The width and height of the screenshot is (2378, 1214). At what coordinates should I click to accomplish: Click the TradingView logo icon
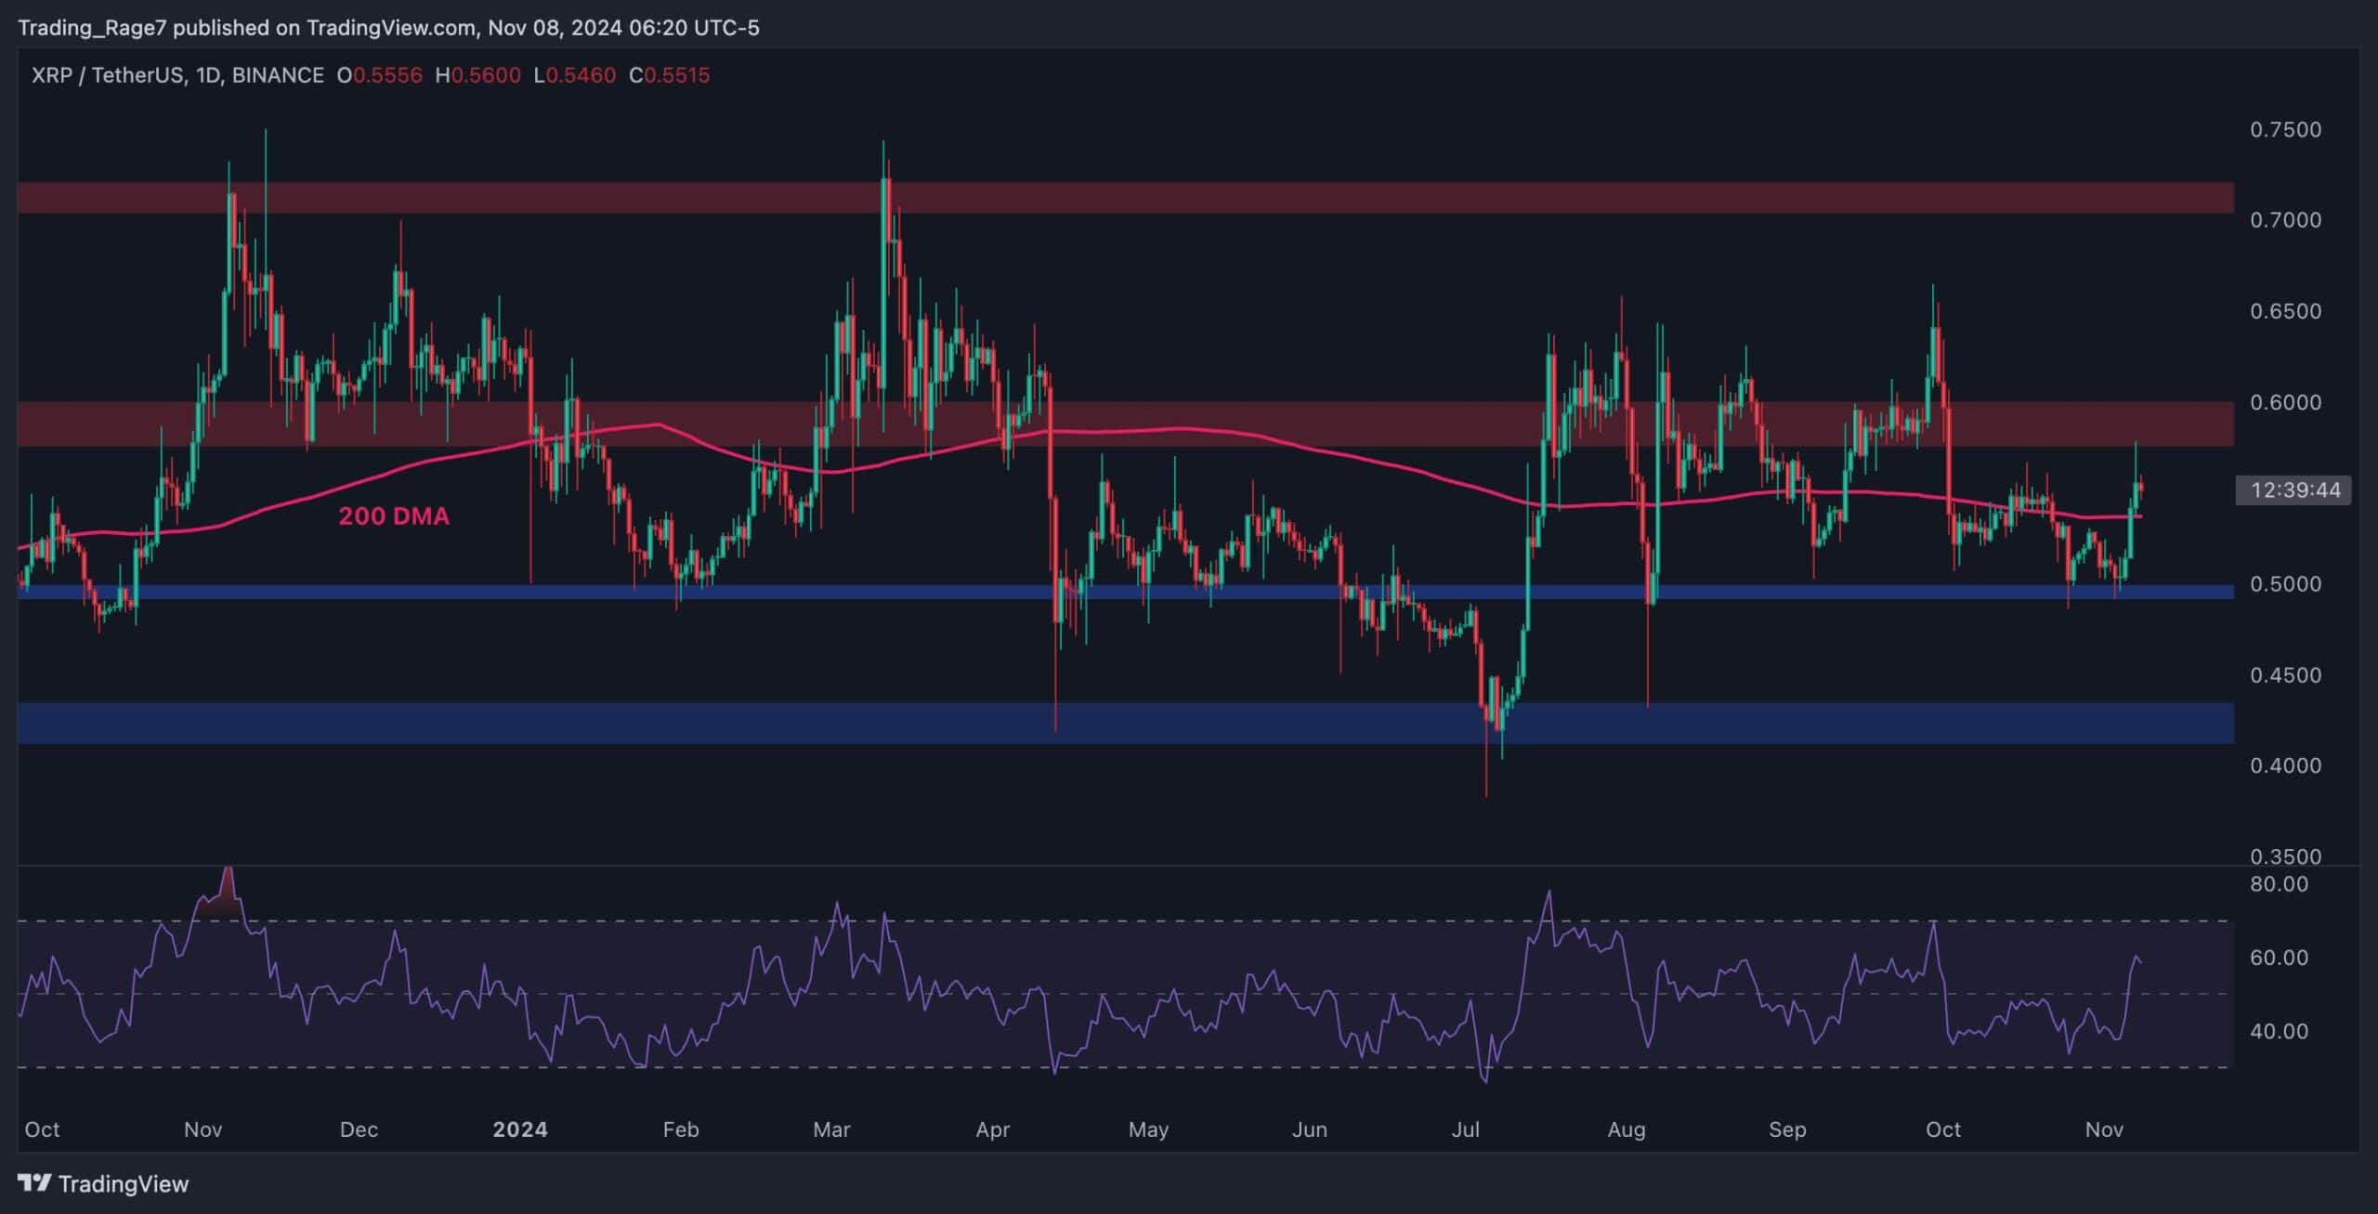coord(34,1182)
